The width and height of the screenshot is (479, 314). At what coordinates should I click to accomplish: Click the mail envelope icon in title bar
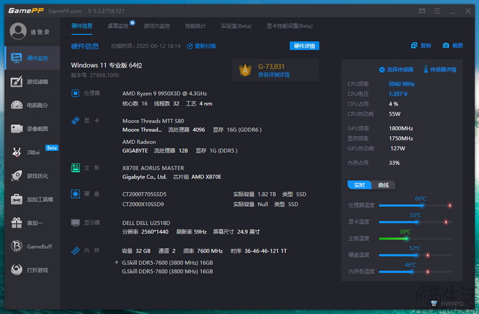422,11
